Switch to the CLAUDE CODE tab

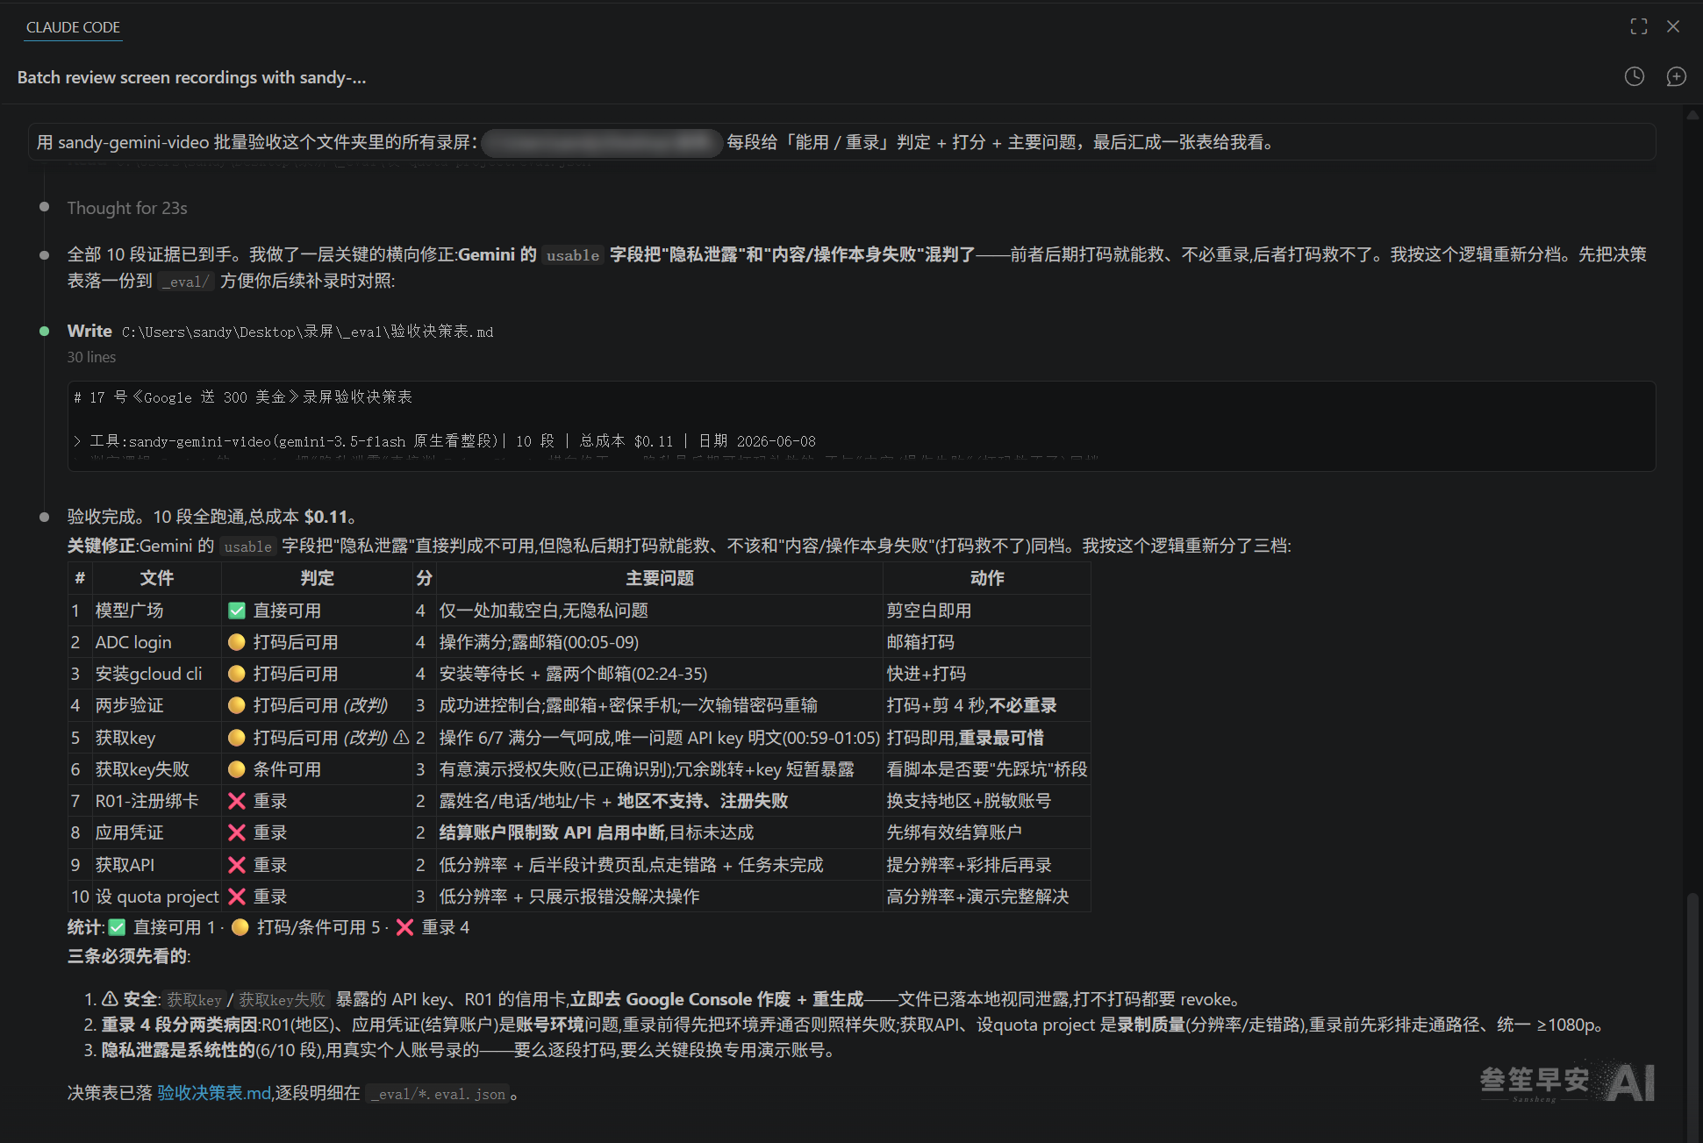(73, 27)
